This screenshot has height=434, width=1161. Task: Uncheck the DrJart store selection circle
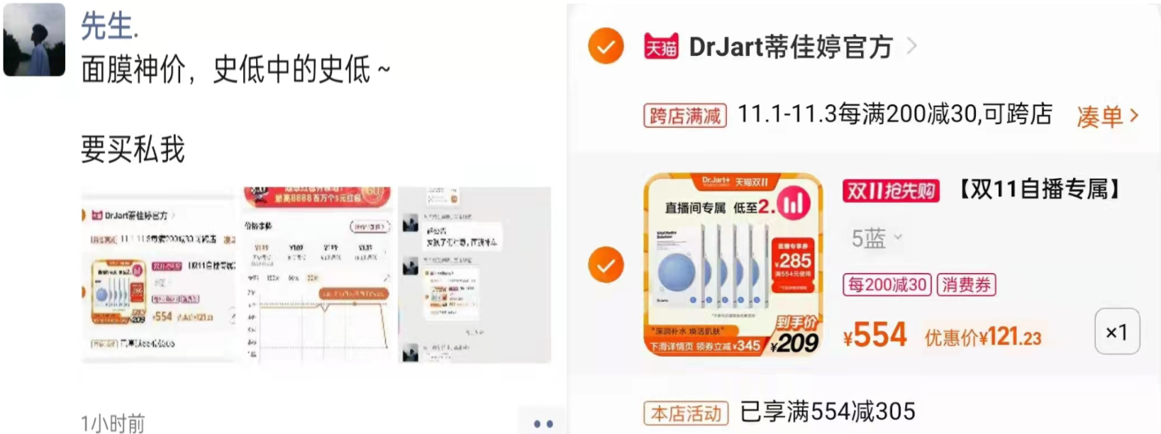click(x=606, y=46)
